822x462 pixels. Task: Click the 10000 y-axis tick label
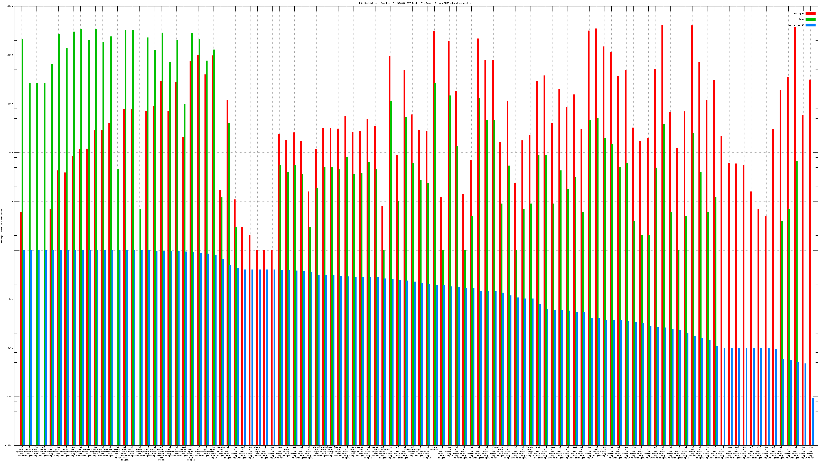click(10, 55)
